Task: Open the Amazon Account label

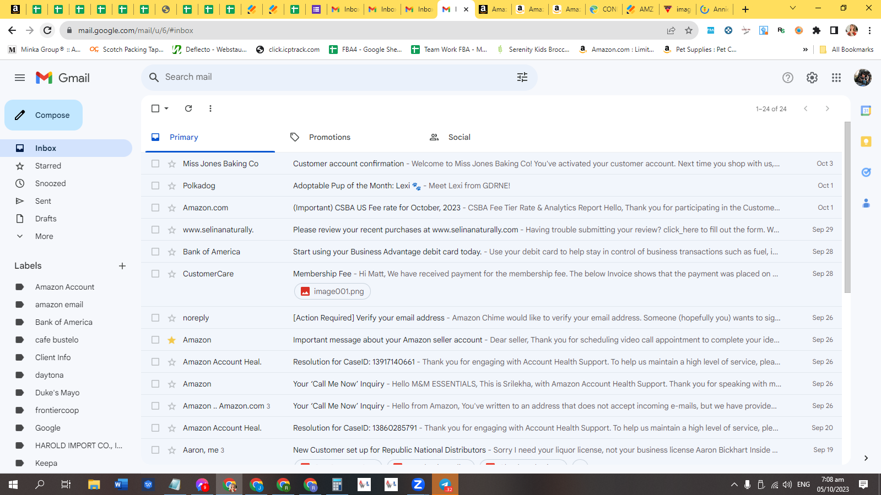Action: tap(66, 287)
